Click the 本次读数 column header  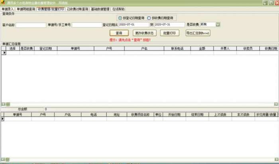pos(243,115)
